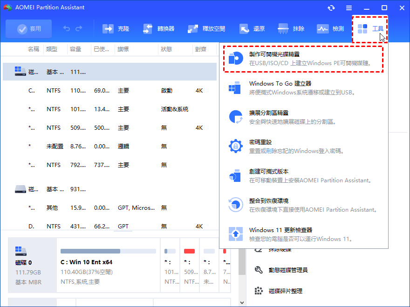Click the extend partition wizard icon
Viewport: 410px width, 307px height.
coord(236,117)
